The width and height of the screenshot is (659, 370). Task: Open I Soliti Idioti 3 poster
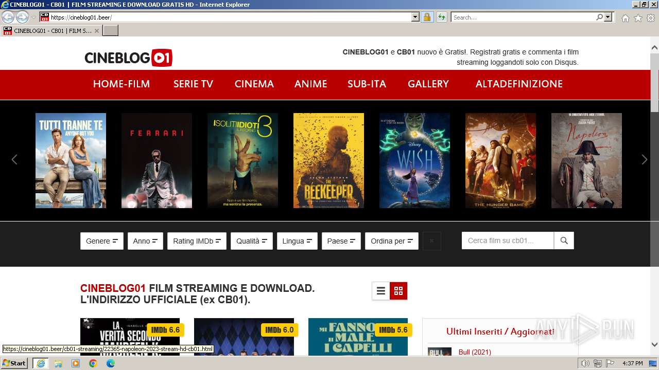click(x=242, y=160)
